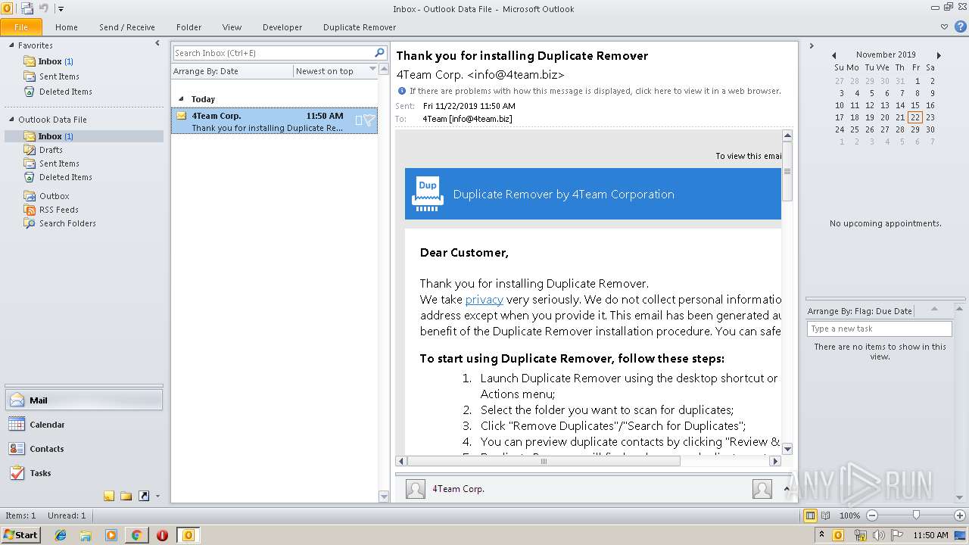Click the Shortcuts icon in navigation pane

coord(144,496)
